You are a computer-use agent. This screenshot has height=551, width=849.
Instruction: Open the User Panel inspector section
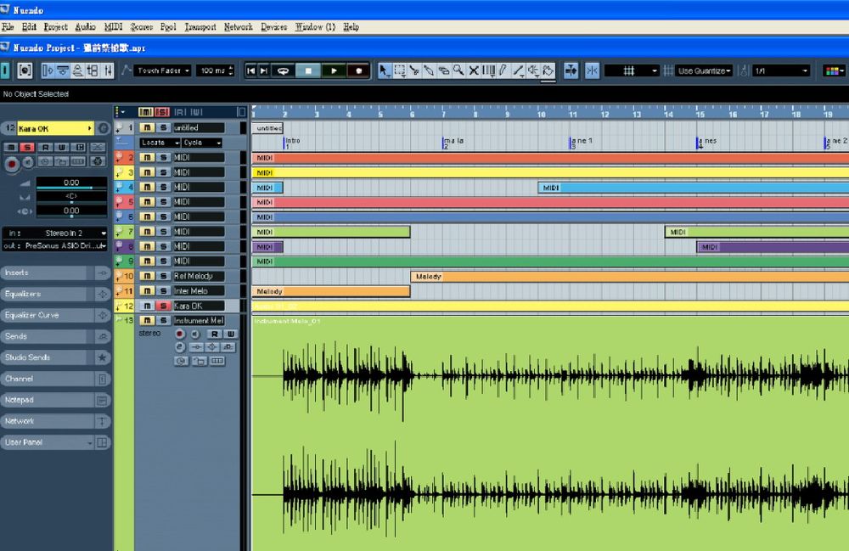[x=56, y=442]
